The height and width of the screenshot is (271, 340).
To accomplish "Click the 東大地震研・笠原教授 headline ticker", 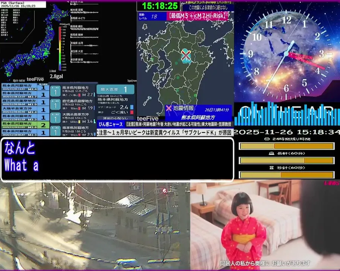I will (x=180, y=125).
